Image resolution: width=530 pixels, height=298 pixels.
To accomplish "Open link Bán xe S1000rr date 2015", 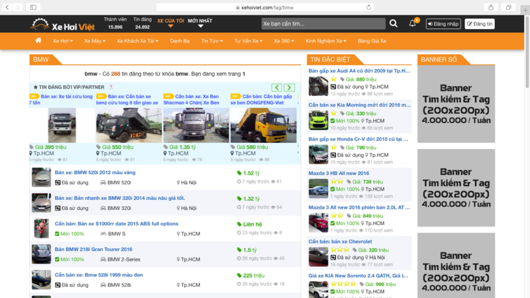I will [117, 224].
